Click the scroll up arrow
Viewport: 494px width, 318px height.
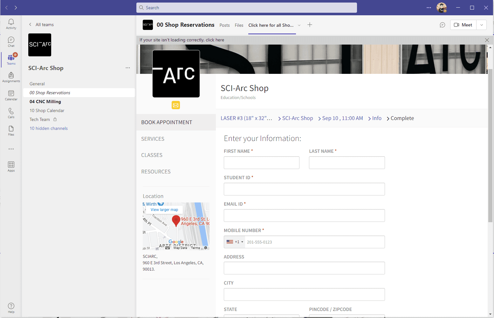pos(490,47)
